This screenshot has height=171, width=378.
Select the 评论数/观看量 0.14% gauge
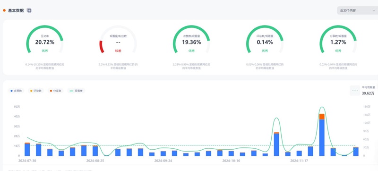coord(265,39)
